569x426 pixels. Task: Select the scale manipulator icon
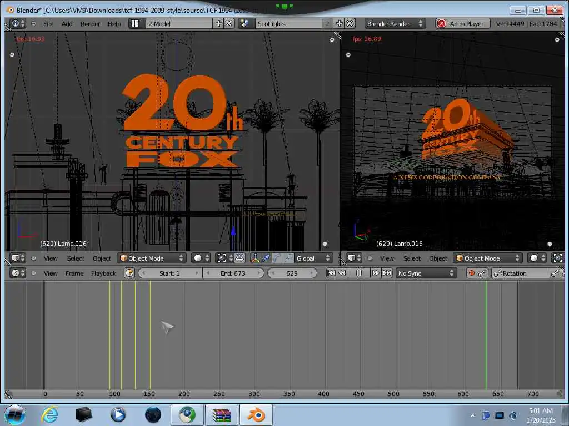click(x=288, y=258)
